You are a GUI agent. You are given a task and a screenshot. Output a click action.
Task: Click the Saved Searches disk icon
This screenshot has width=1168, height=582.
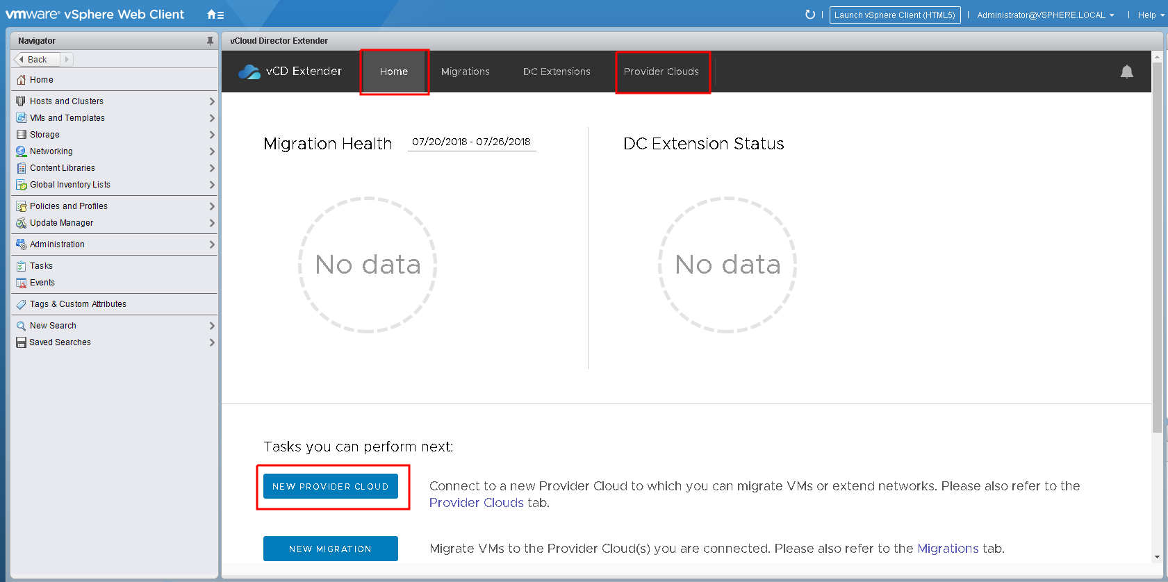21,342
